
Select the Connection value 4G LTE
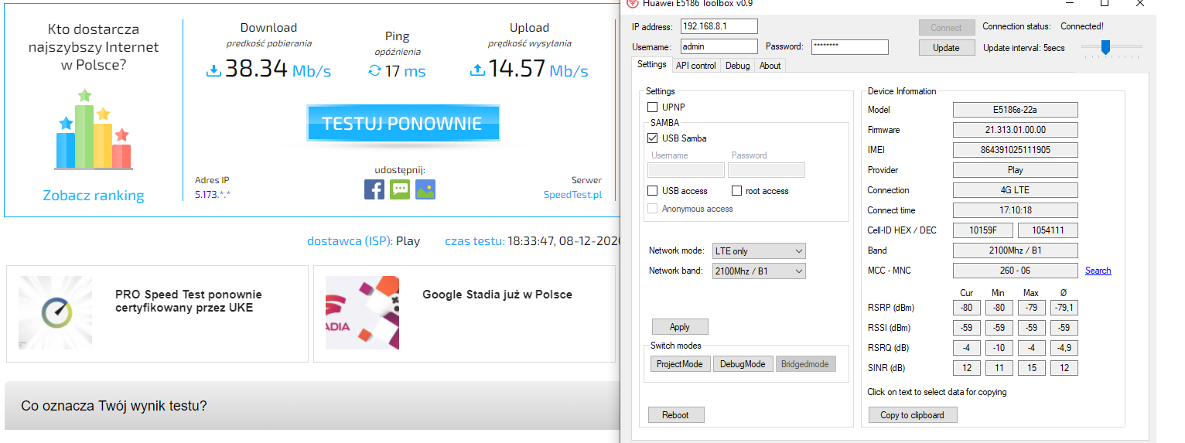[x=1015, y=190]
